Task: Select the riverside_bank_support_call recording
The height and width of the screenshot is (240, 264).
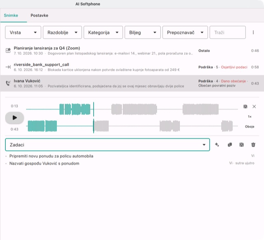Action: [132, 67]
